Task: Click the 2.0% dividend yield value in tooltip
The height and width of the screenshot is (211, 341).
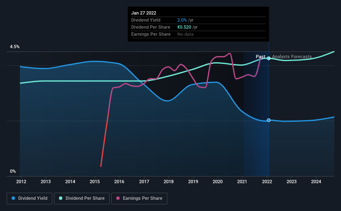Action: pyautogui.click(x=182, y=20)
